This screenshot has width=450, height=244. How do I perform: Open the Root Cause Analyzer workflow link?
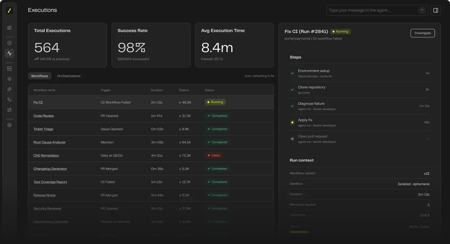pos(49,142)
